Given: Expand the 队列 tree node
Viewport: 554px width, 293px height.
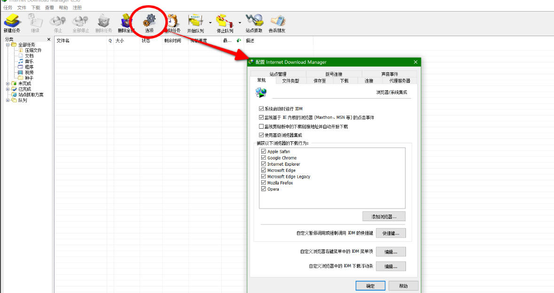Looking at the screenshot, I should tap(8, 100).
